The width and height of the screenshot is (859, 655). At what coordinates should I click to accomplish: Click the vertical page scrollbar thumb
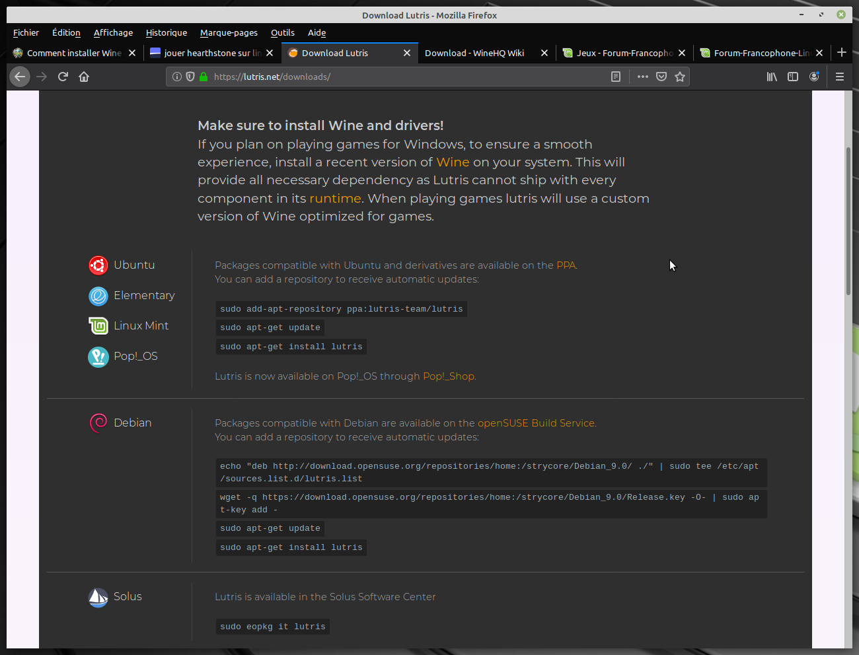coord(848,221)
